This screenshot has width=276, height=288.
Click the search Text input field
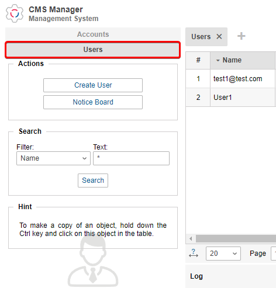(131, 158)
